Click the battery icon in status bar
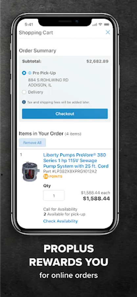Image resolution: width=137 pixels, height=297 pixels. [x=107, y=24]
